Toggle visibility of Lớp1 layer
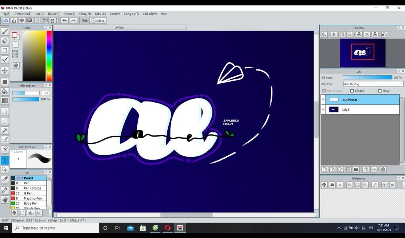 (x=323, y=110)
